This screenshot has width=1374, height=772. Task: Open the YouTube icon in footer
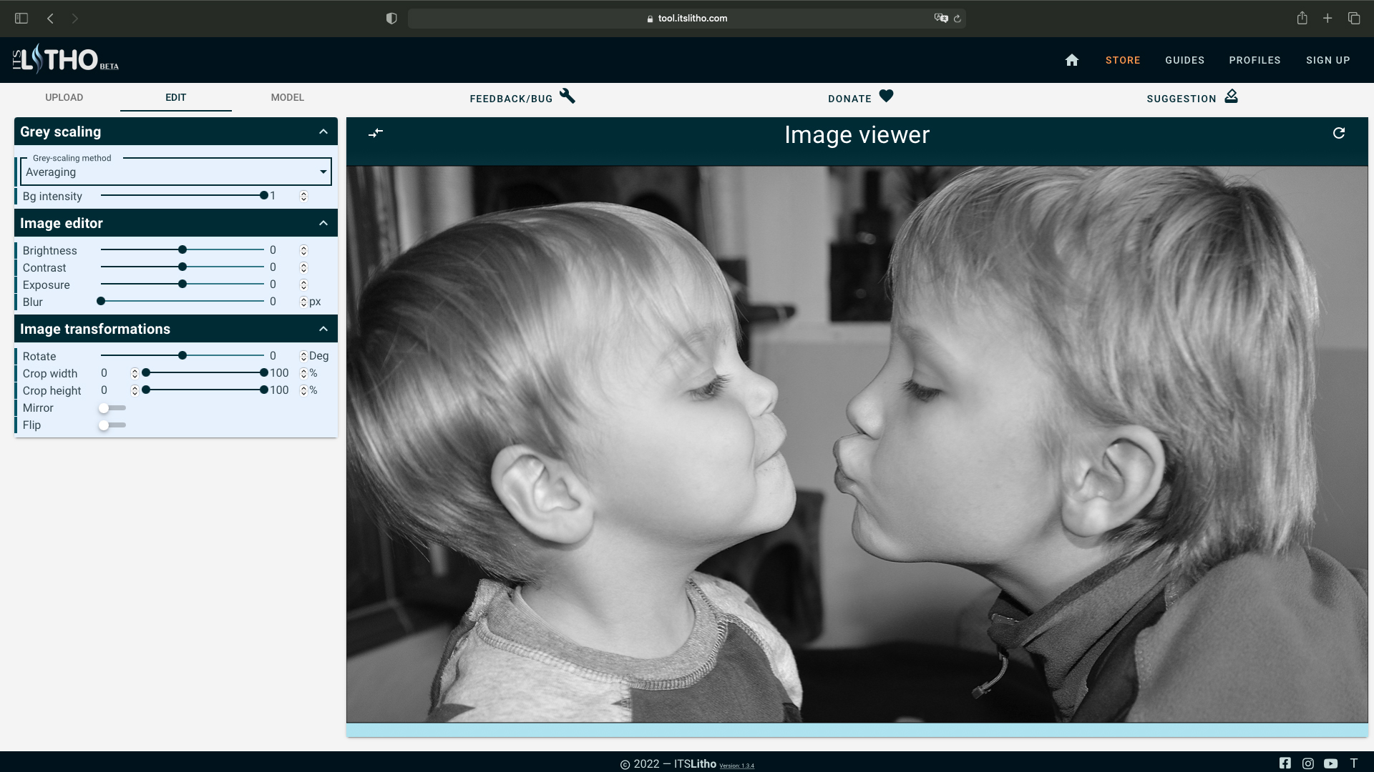tap(1330, 763)
